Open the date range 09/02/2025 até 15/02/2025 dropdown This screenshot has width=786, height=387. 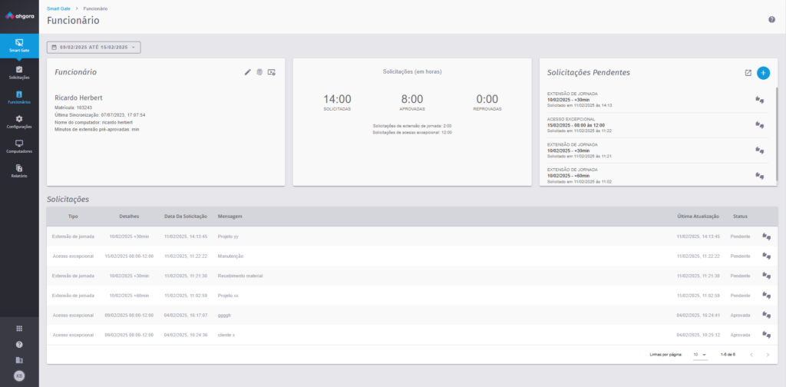[94, 48]
